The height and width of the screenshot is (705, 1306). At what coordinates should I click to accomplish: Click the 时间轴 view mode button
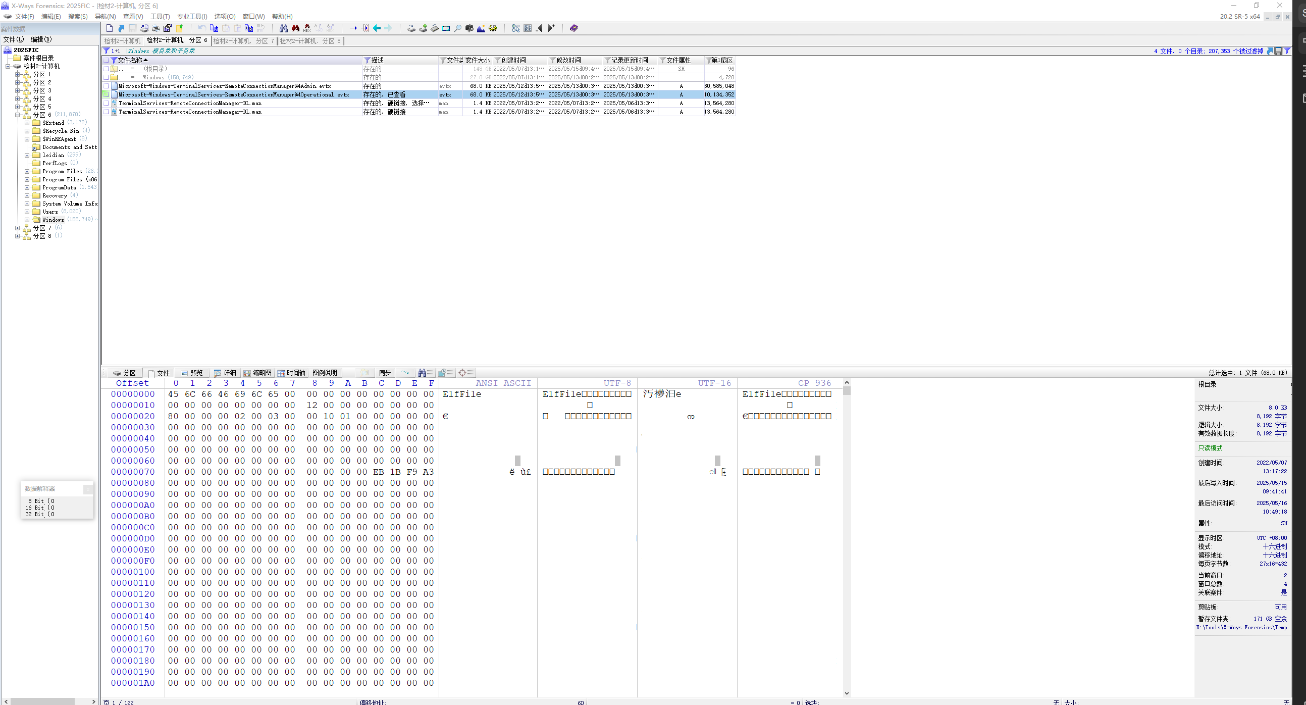[291, 373]
